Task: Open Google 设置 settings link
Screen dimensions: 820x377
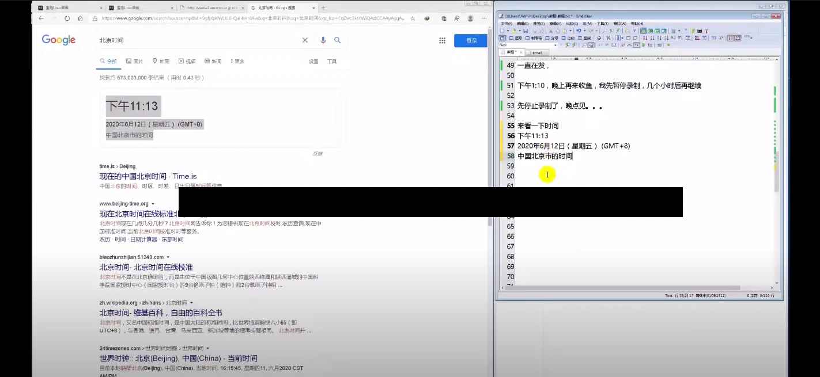Action: pyautogui.click(x=313, y=61)
